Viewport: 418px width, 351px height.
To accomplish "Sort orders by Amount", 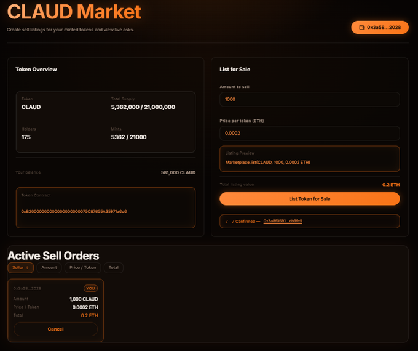I will coord(49,268).
